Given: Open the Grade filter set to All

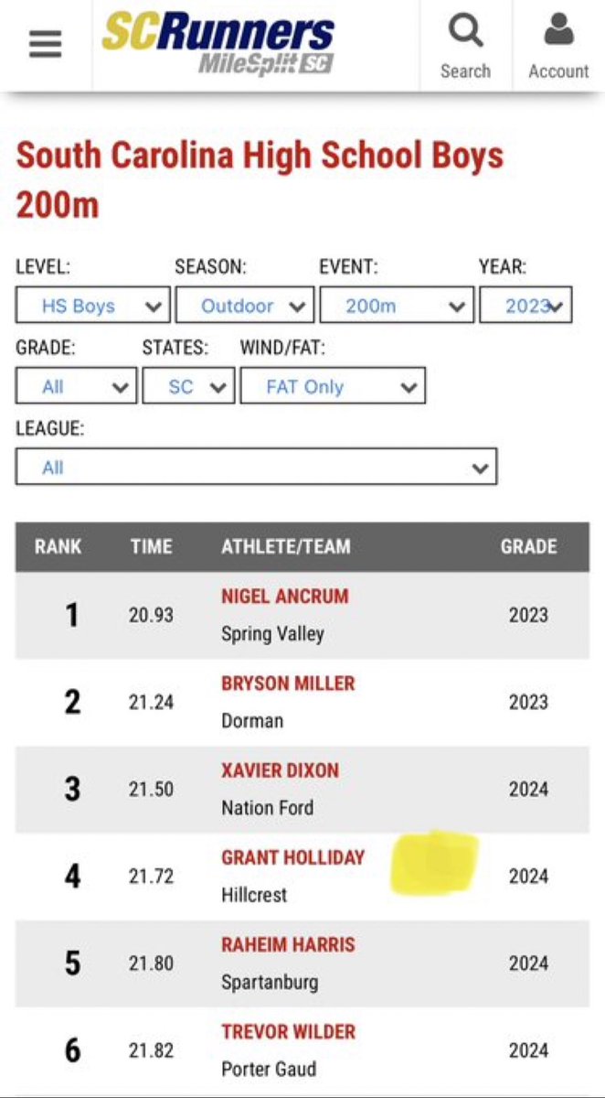Looking at the screenshot, I should pyautogui.click(x=76, y=386).
